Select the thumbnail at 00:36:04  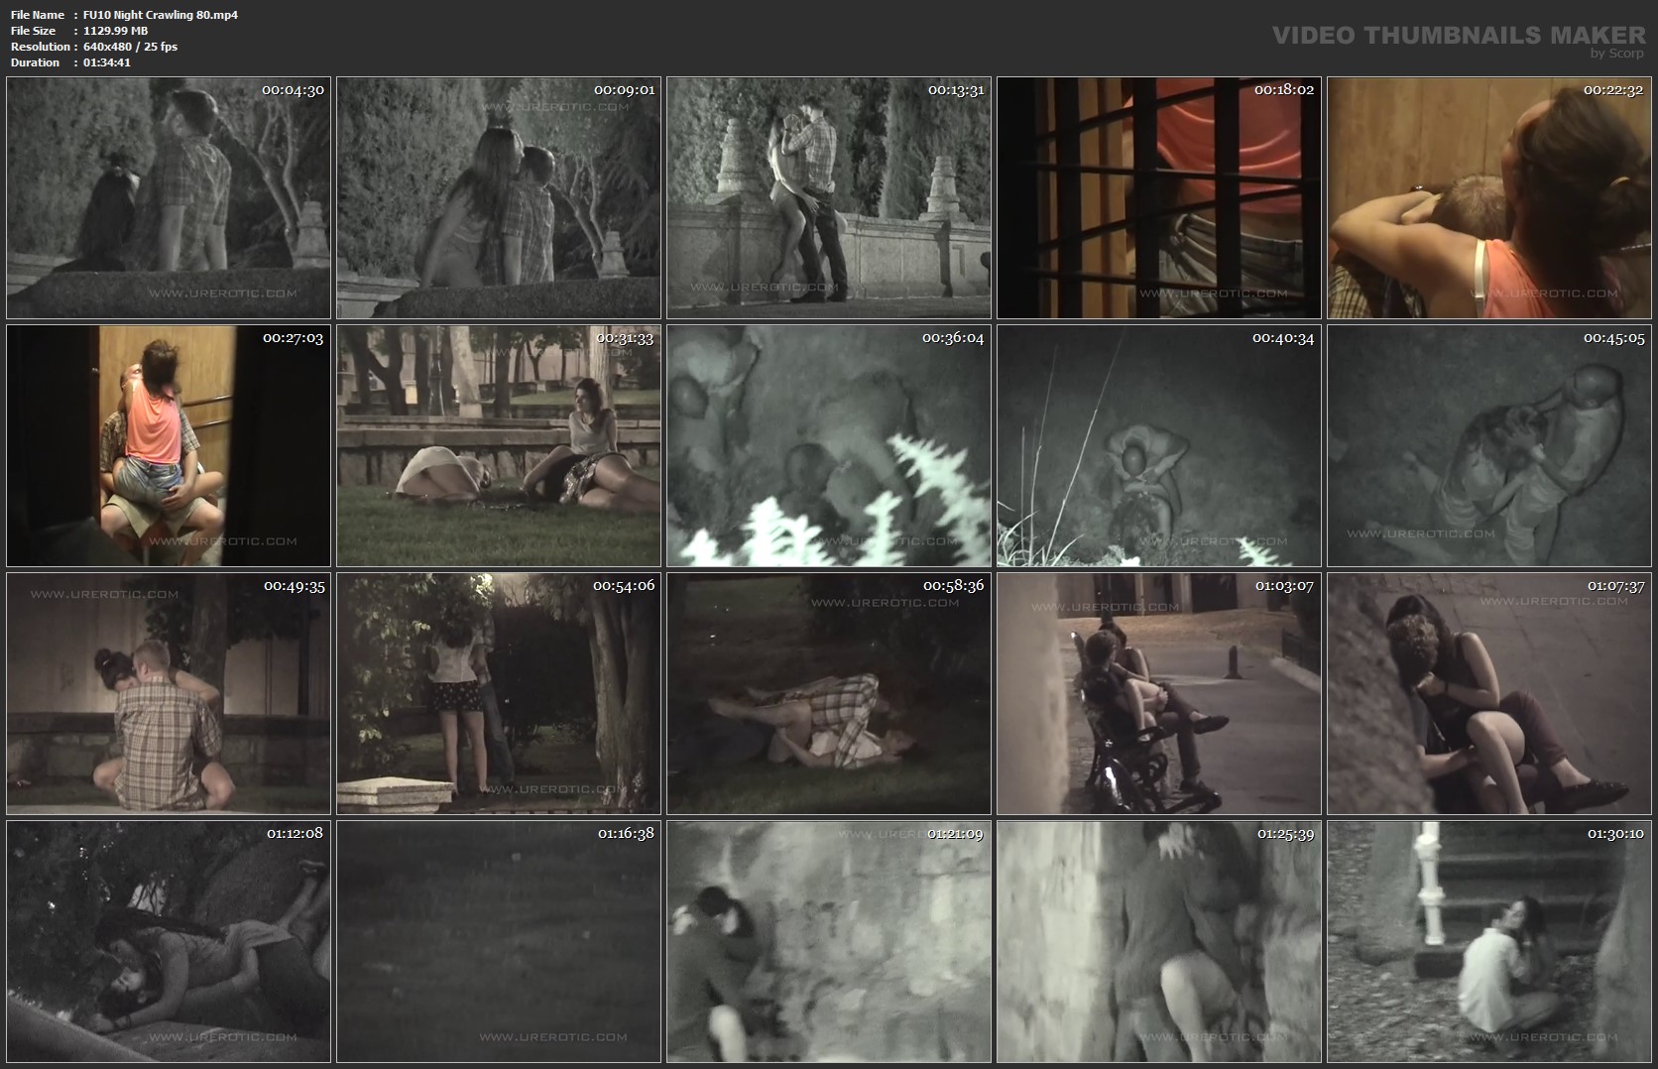pos(829,446)
